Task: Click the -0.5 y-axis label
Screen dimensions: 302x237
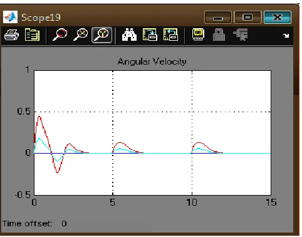Action: coord(23,195)
